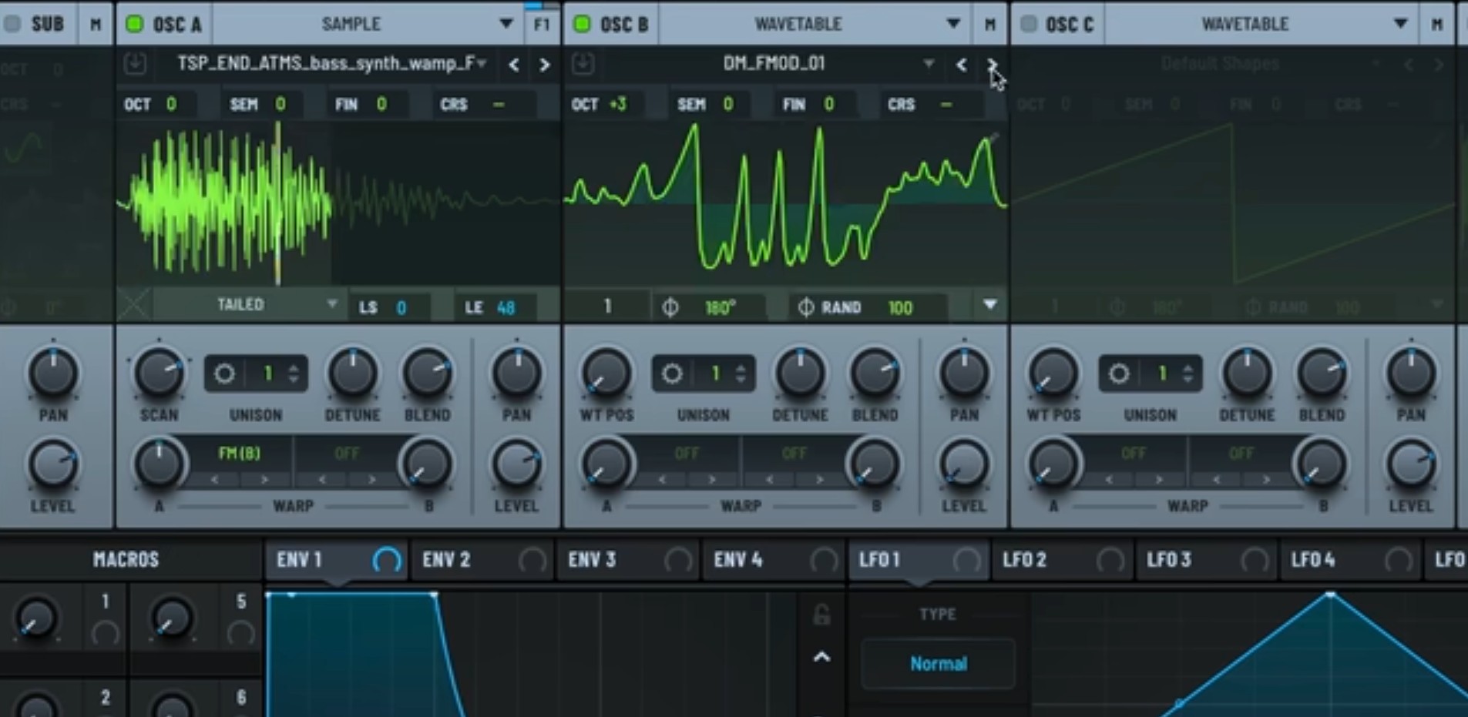Screen dimensions: 1468x717
Task: Click the RAND value field showing 100
Action: 900,307
